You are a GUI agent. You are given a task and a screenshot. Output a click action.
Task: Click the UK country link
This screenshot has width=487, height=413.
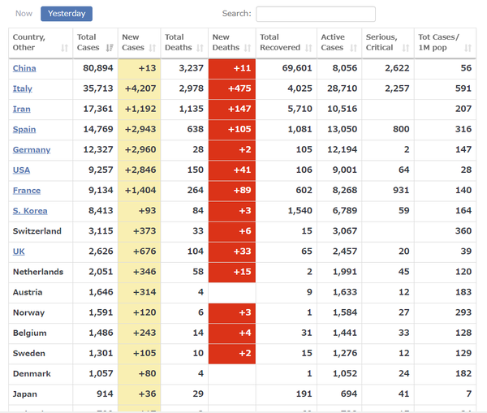point(19,252)
